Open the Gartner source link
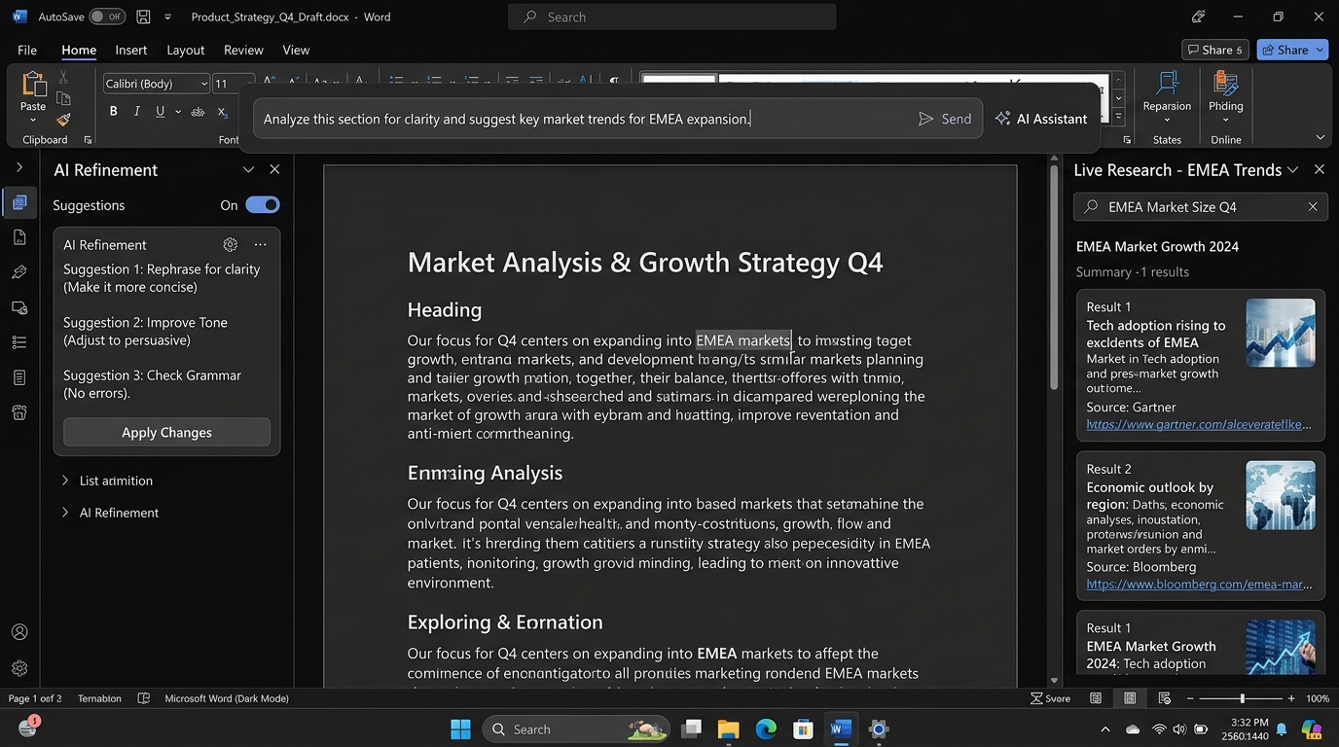Screen dimensions: 1339x747 tap(1199, 424)
